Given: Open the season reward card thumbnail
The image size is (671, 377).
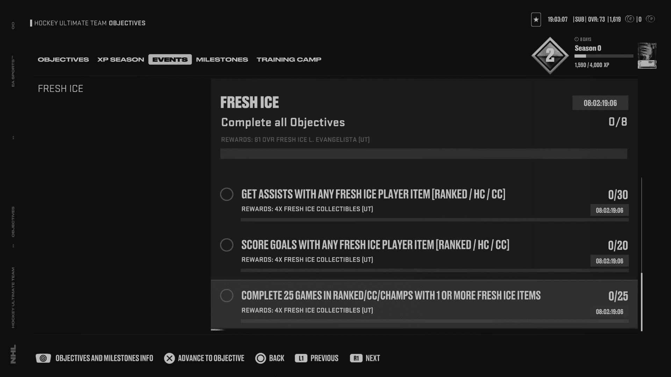Looking at the screenshot, I should click(x=647, y=56).
